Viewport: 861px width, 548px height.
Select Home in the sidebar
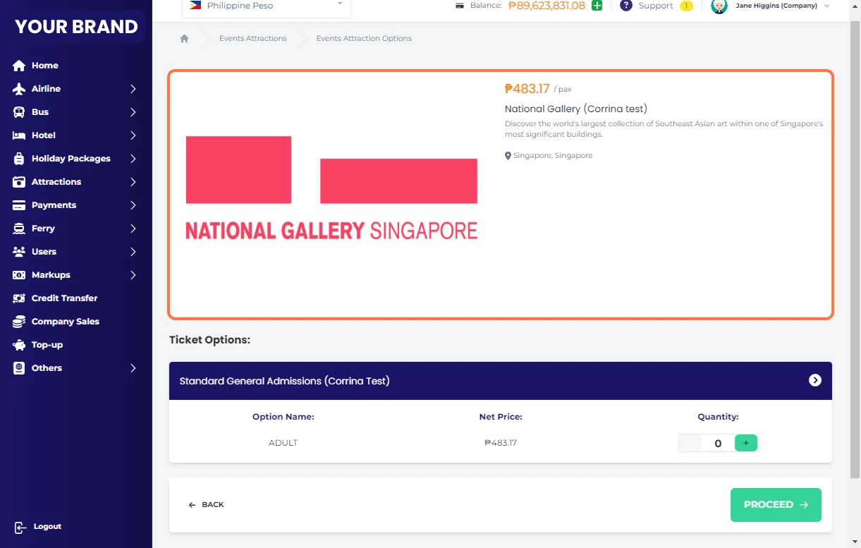coord(44,66)
